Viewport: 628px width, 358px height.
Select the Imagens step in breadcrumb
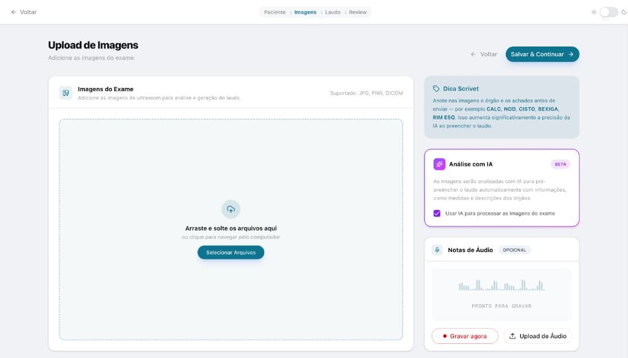305,12
